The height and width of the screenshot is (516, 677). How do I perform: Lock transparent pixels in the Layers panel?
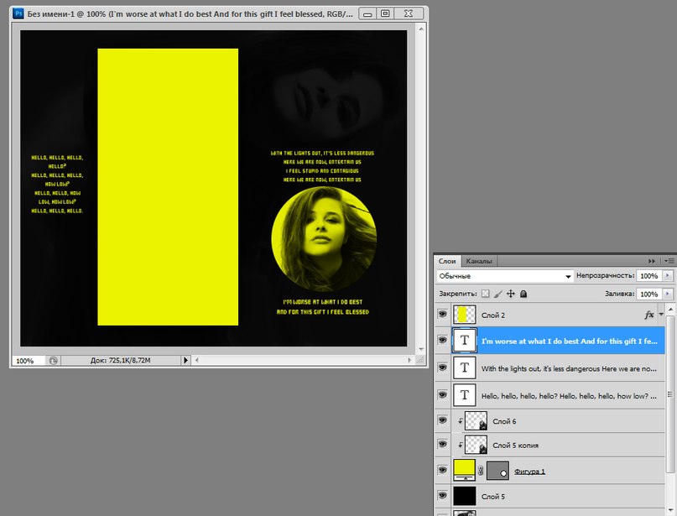[485, 294]
